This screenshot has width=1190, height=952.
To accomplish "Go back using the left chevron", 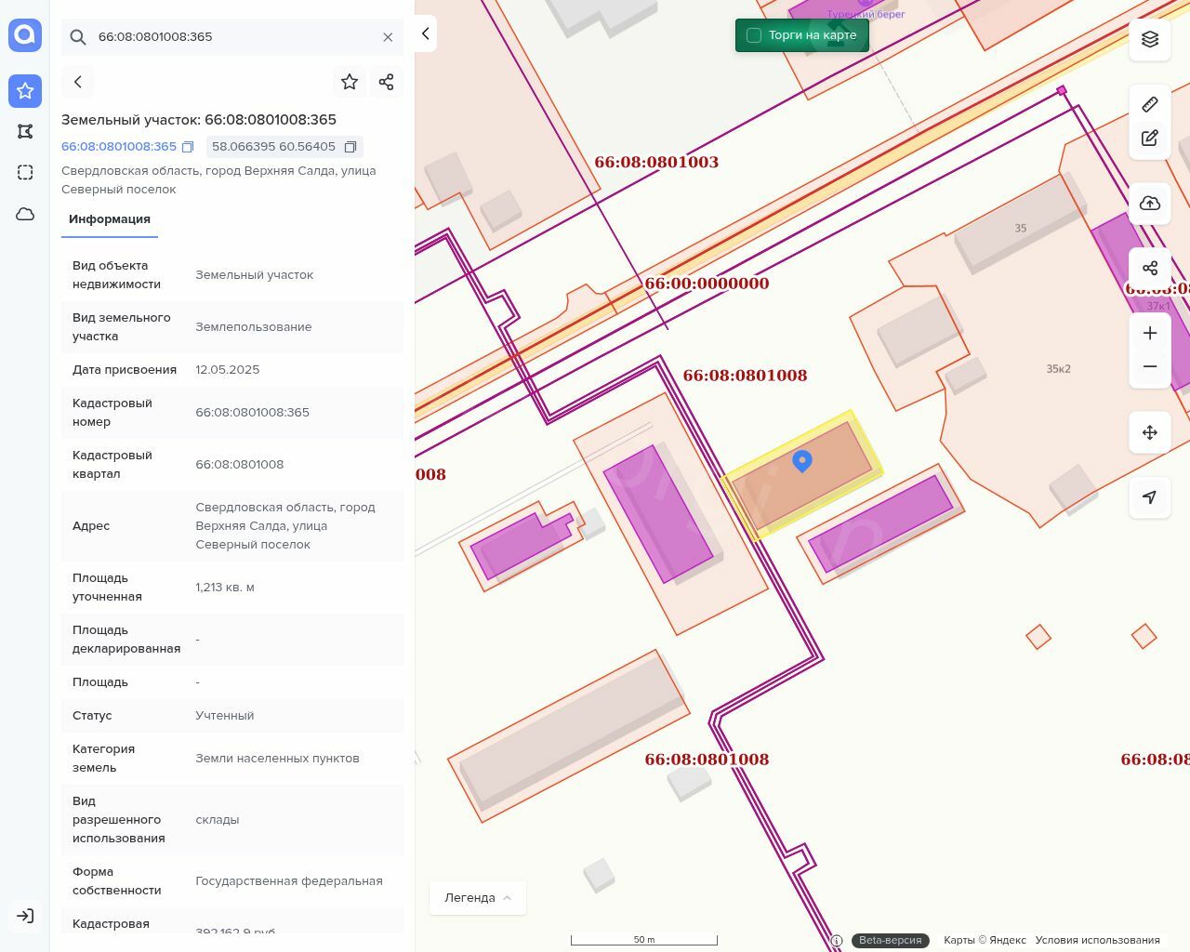I will [x=78, y=82].
